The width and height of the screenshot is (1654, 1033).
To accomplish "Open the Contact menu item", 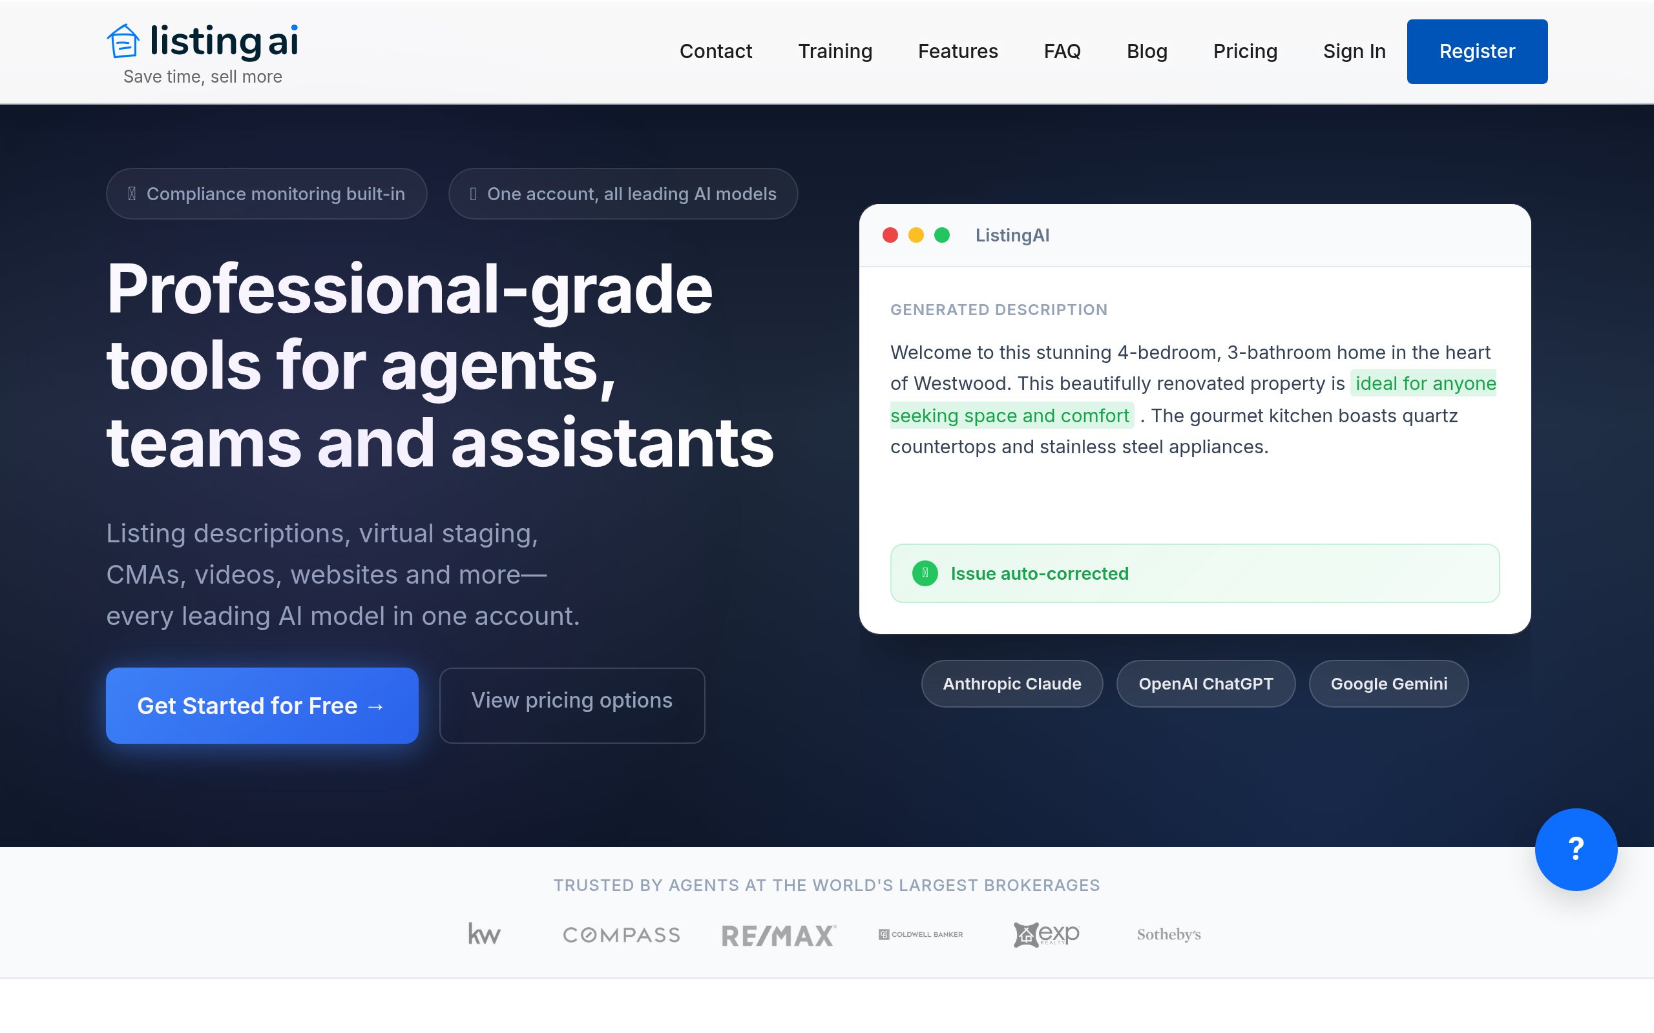I will tap(716, 51).
